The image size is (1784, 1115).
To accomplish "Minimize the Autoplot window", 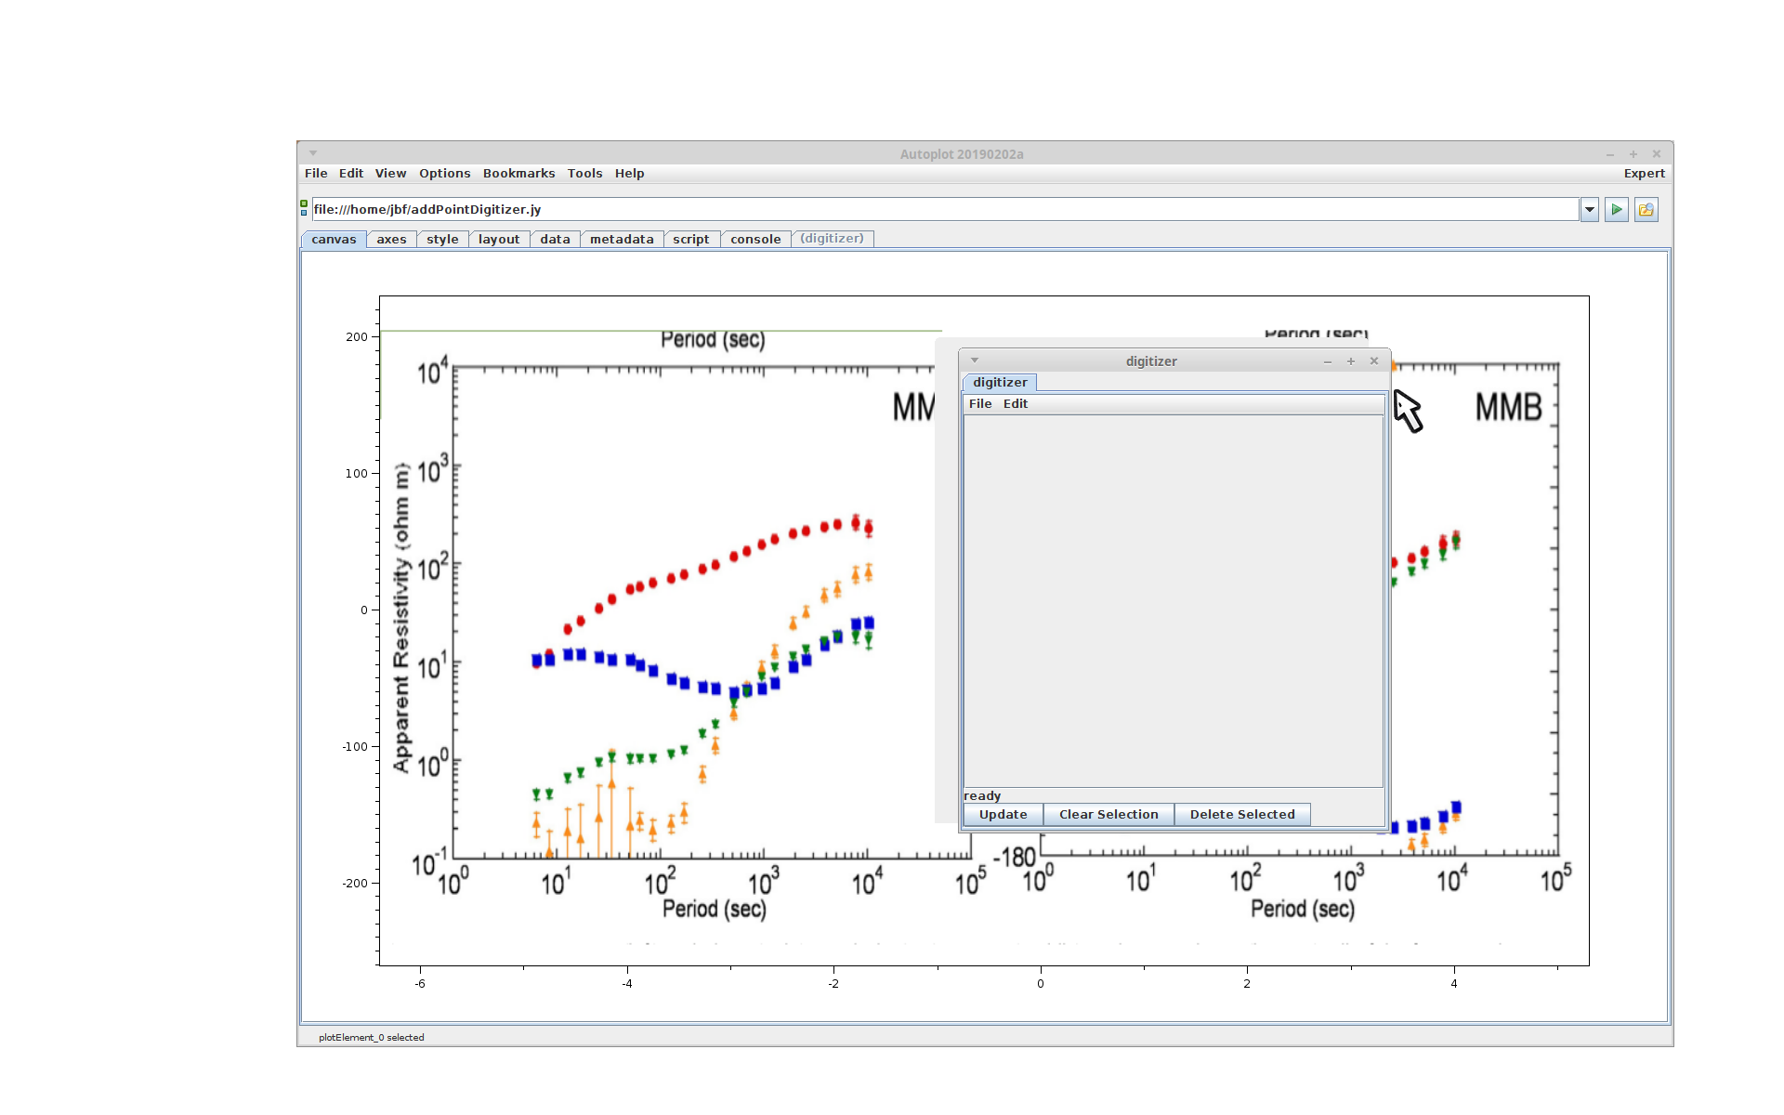I will 1610,154.
